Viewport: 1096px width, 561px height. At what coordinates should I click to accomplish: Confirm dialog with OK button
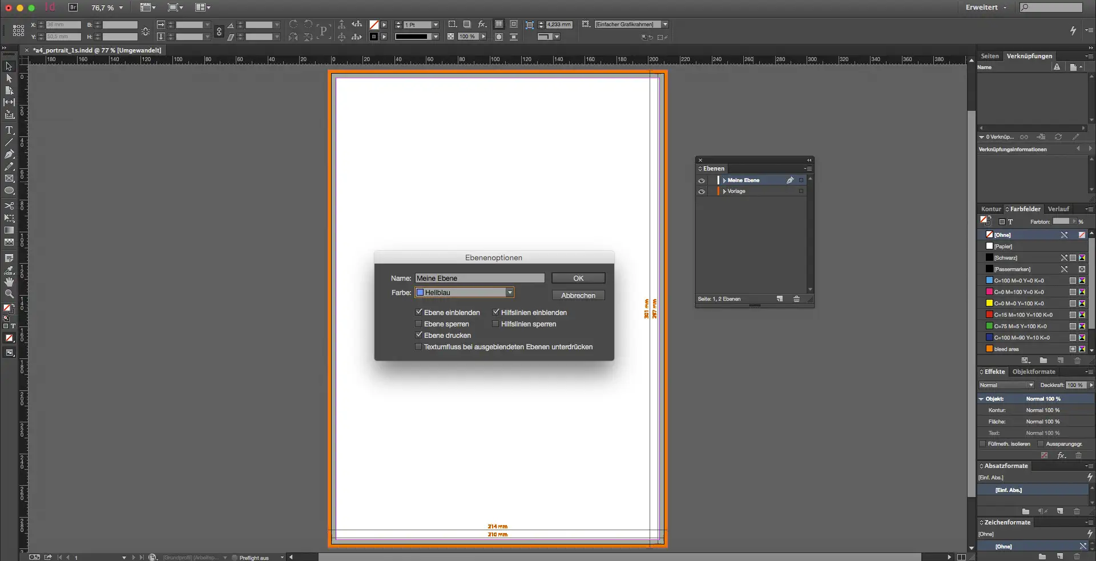click(578, 279)
